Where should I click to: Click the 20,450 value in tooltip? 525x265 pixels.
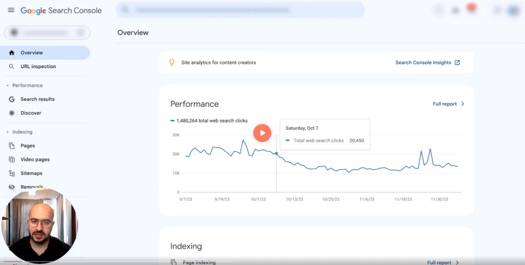pyautogui.click(x=357, y=141)
